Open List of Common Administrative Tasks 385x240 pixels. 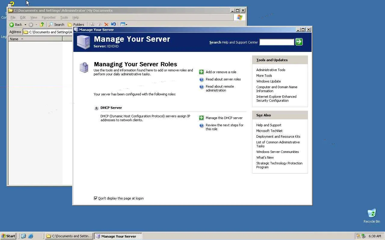click(278, 144)
